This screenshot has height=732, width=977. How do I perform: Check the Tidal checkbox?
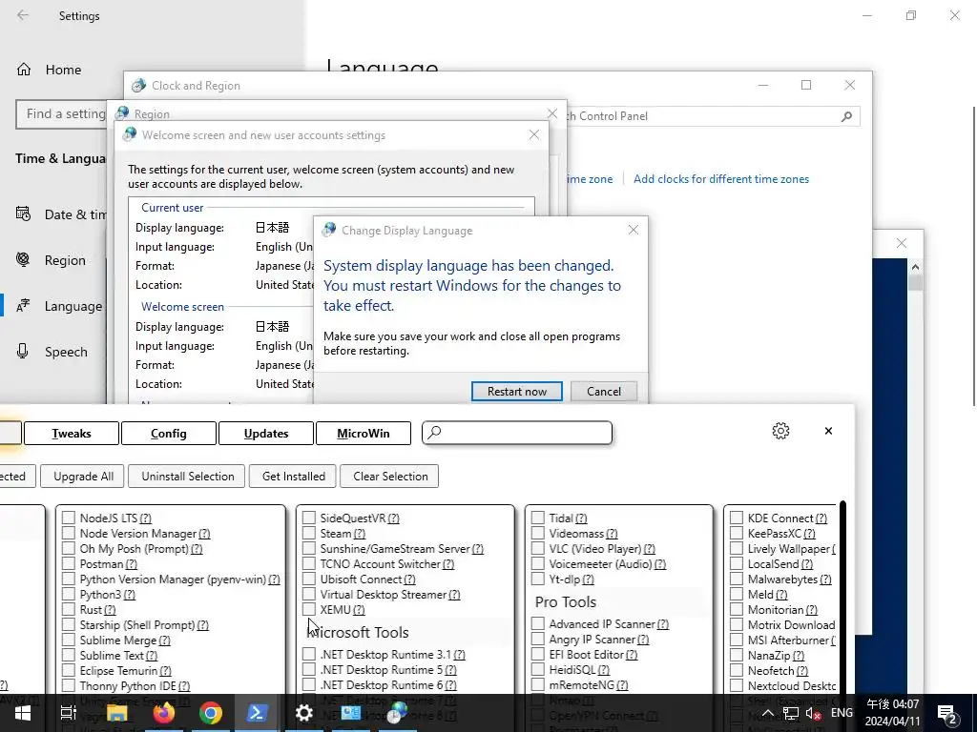point(538,518)
